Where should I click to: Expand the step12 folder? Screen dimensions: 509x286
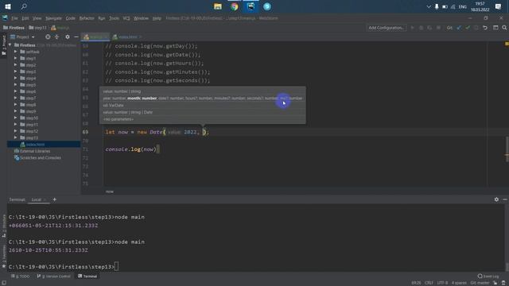pyautogui.click(x=15, y=131)
